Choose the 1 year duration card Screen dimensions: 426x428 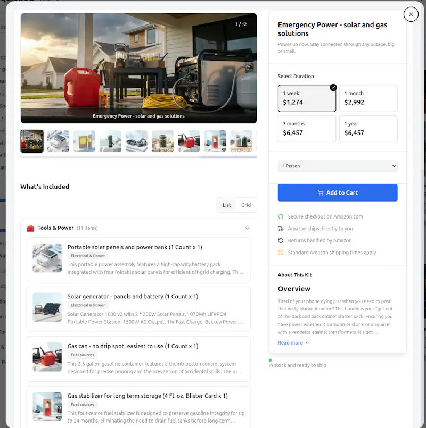368,129
